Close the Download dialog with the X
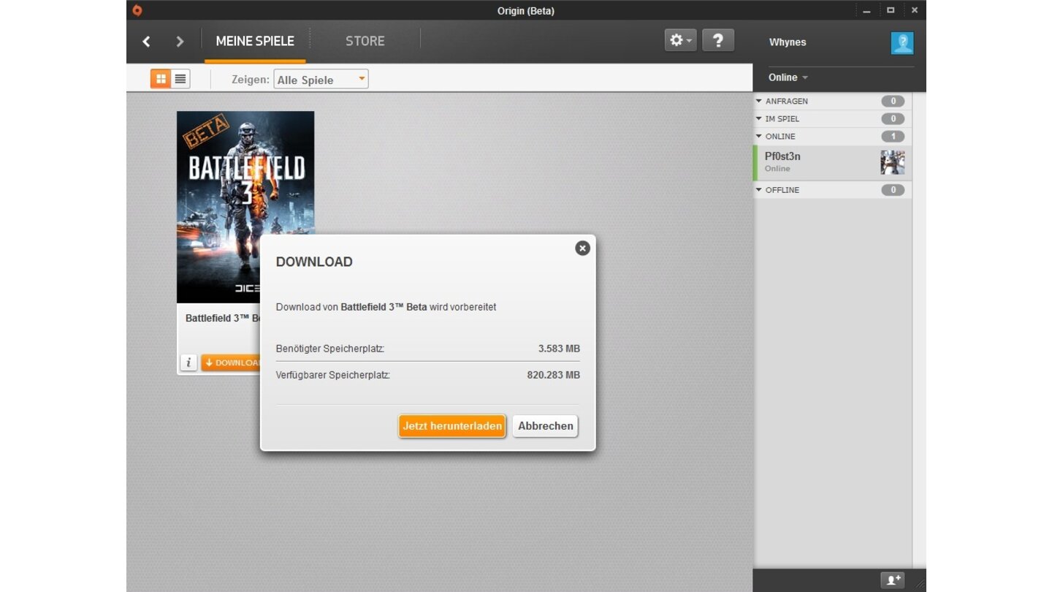 pos(582,248)
